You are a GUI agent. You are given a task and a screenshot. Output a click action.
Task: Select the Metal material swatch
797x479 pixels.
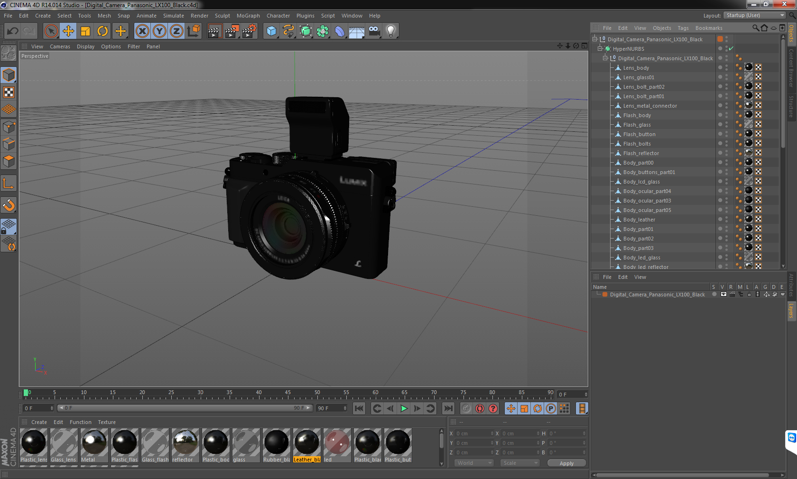click(x=94, y=445)
